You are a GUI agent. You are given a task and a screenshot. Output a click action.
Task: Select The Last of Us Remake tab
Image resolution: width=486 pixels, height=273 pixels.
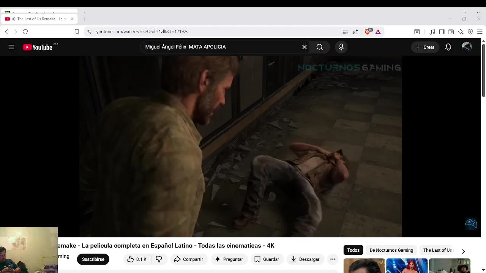39,19
